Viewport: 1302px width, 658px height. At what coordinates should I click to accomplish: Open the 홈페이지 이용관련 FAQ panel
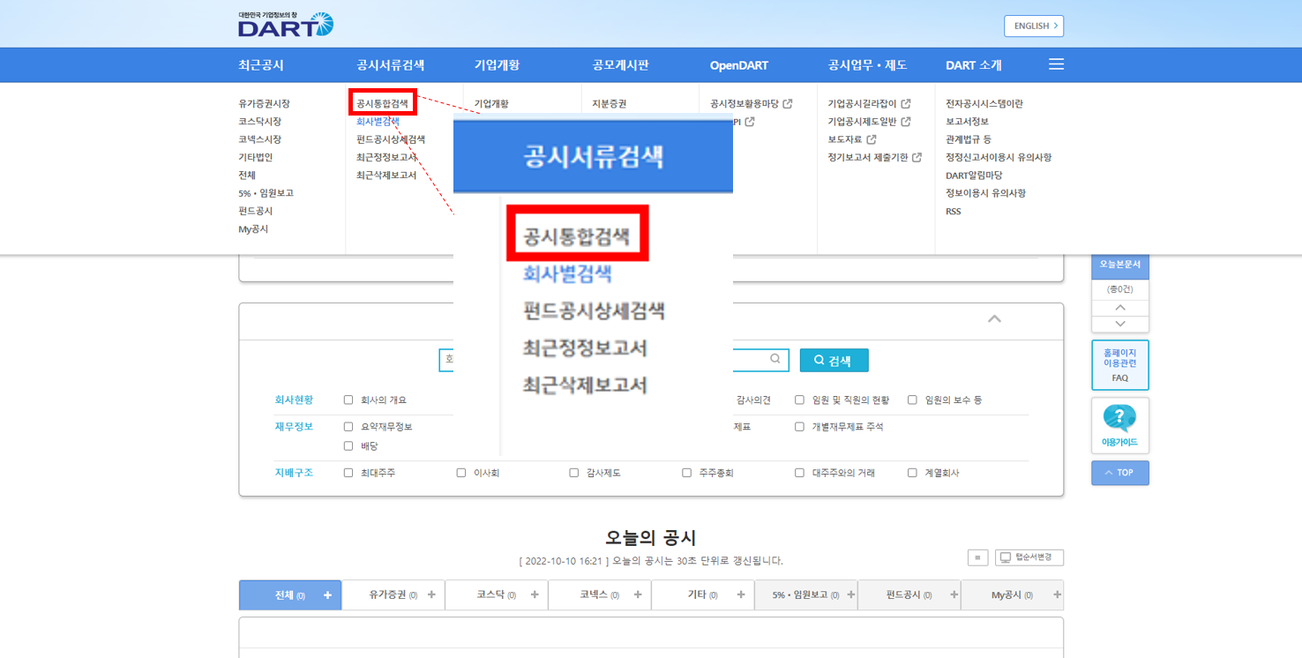pos(1119,364)
